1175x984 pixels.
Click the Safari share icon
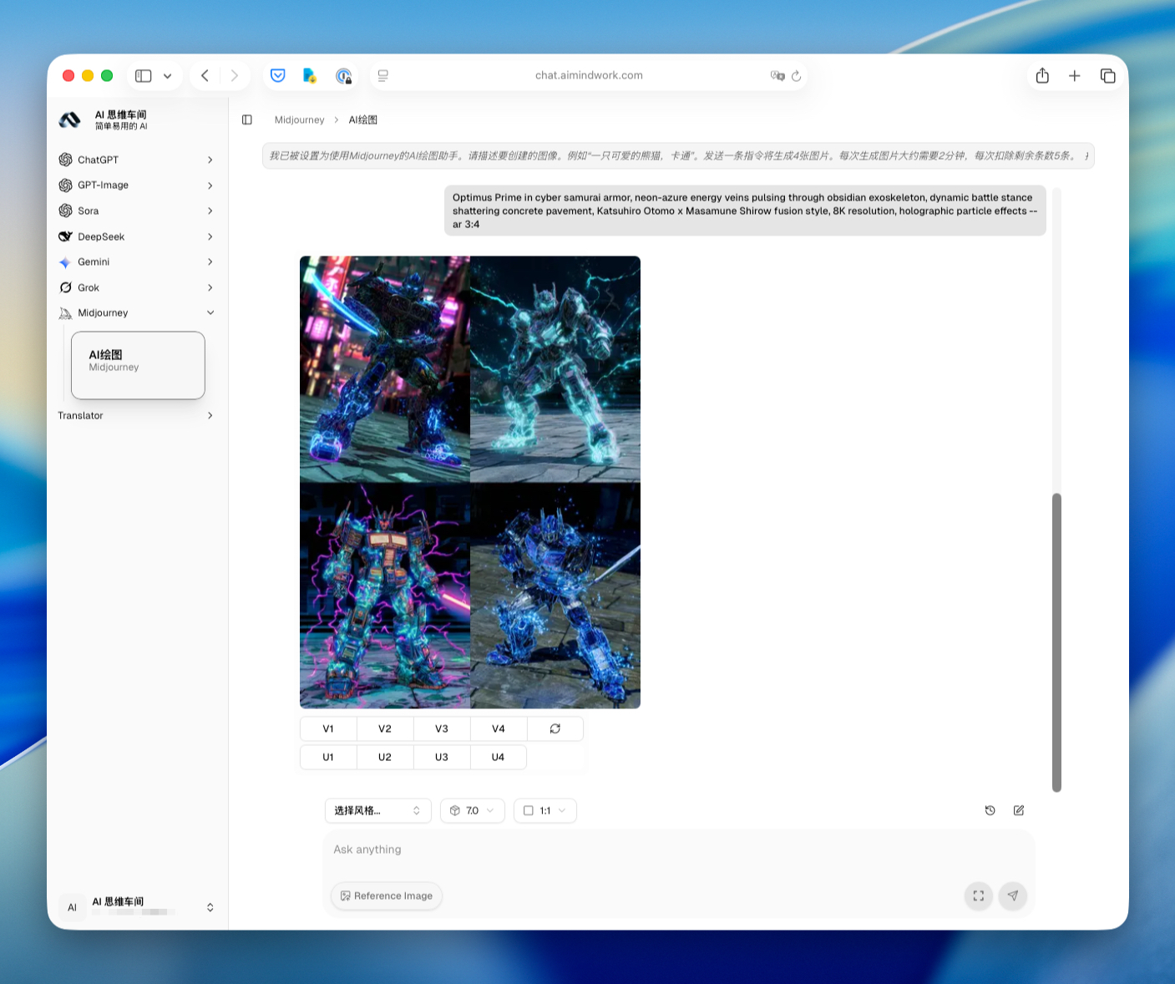point(1042,75)
